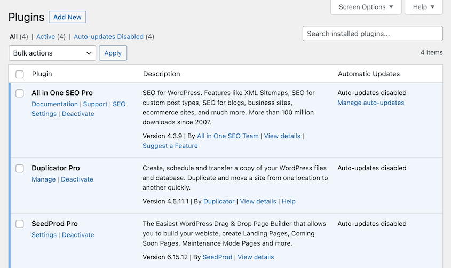
Task: Select the All in One SEO Pro checkbox
Action: 20,93
